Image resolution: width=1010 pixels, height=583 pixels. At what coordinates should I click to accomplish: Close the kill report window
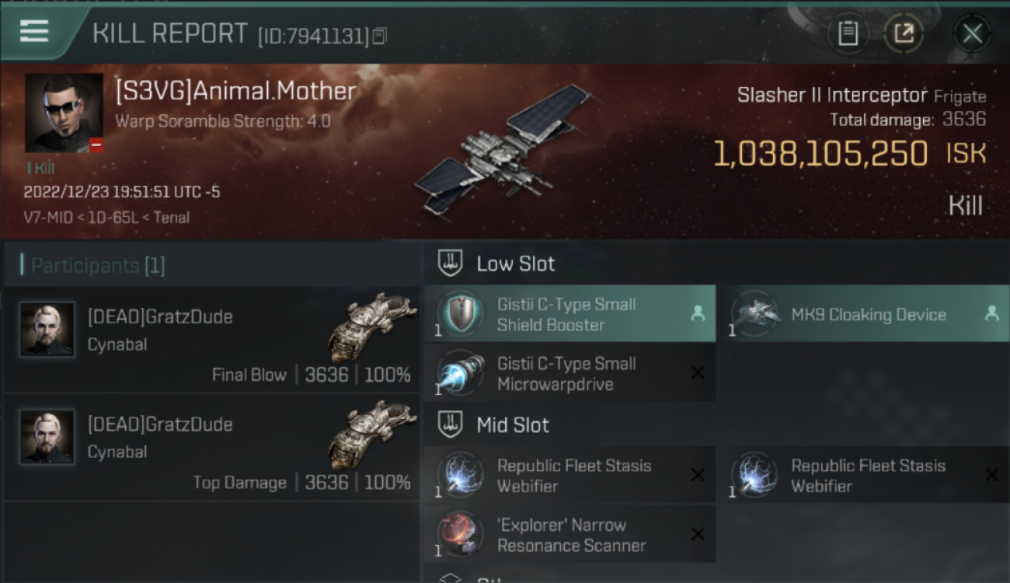[972, 33]
